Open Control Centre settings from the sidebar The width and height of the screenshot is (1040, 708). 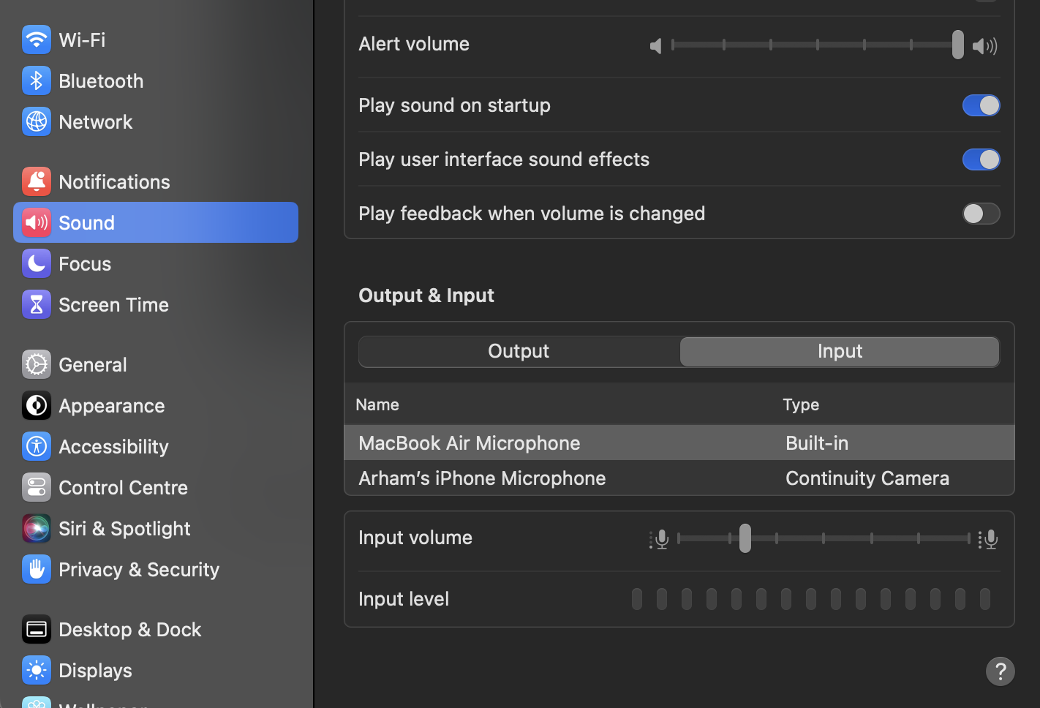coord(37,487)
